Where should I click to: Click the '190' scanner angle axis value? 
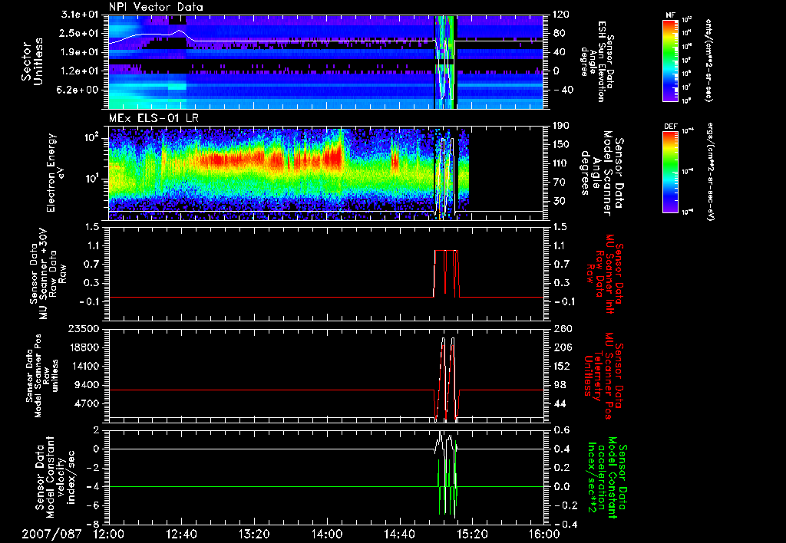561,126
